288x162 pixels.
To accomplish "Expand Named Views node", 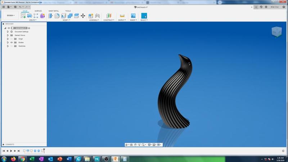I will point(8,35).
